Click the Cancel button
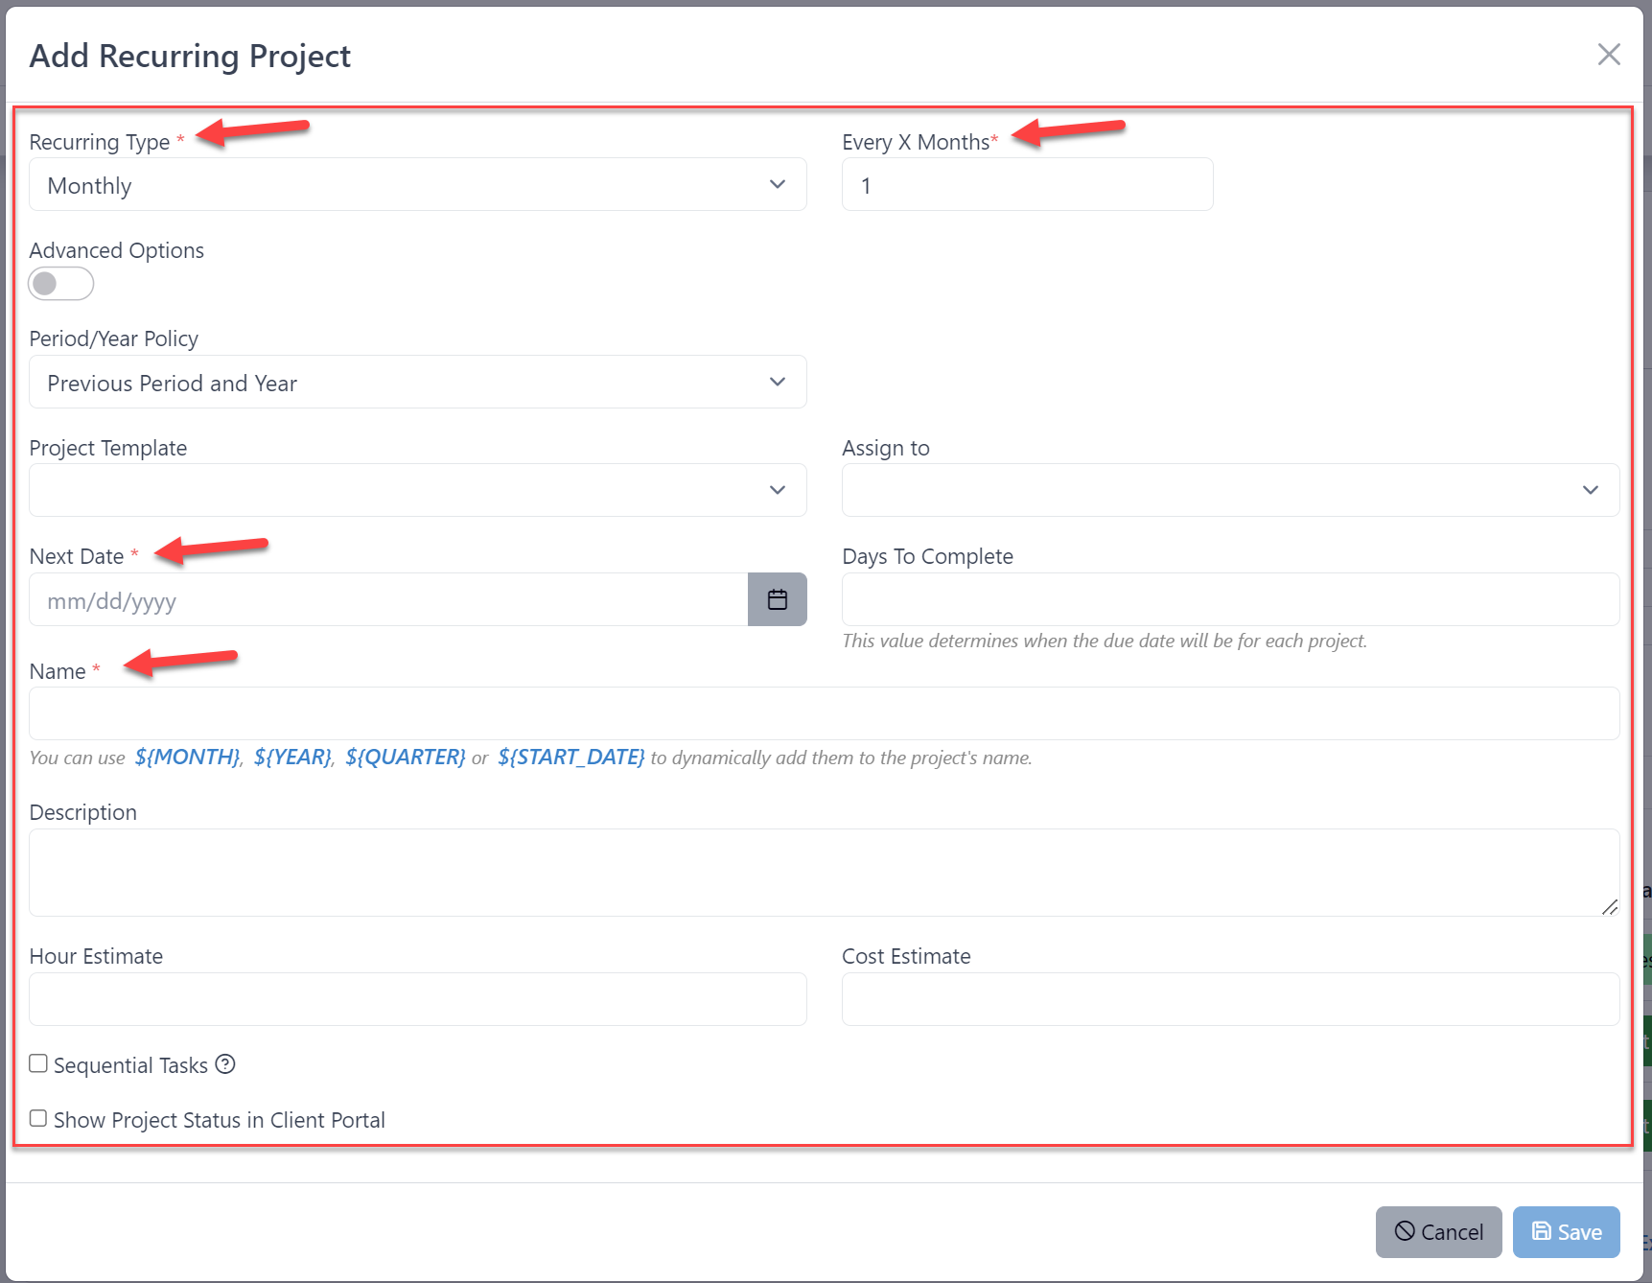Screen dimensions: 1652x1283 (x=1438, y=1231)
